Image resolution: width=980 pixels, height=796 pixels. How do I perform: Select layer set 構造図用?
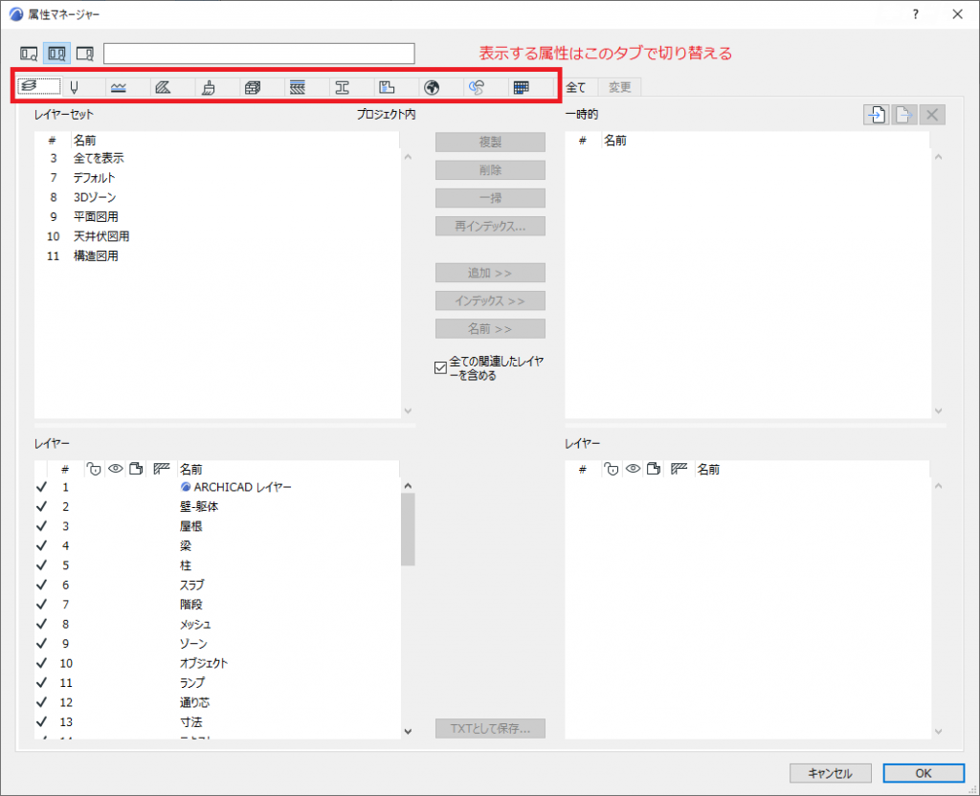pos(217,256)
